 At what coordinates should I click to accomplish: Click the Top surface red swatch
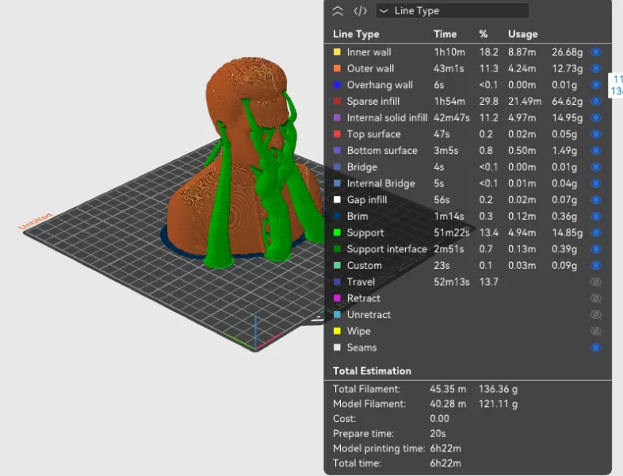pos(337,134)
